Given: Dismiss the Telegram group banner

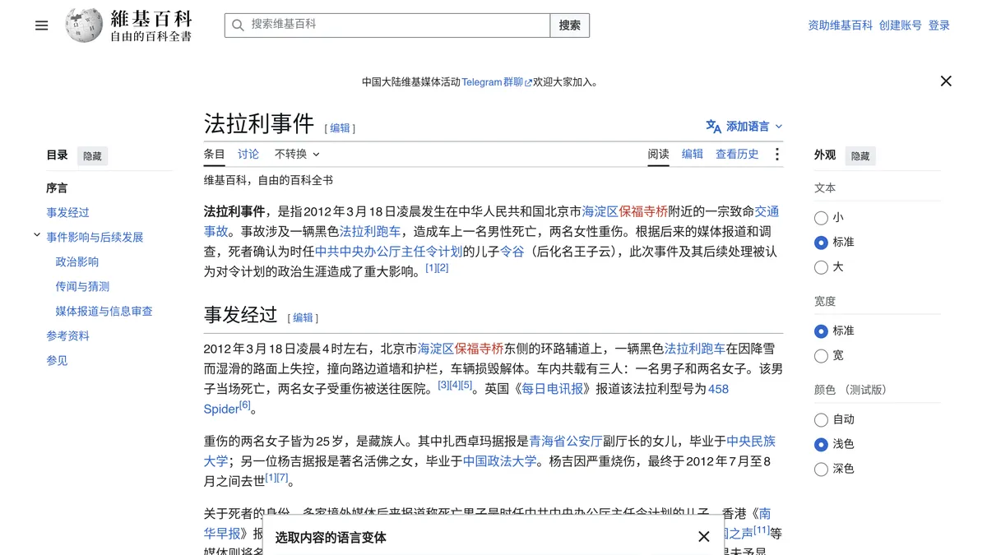Looking at the screenshot, I should pos(946,81).
